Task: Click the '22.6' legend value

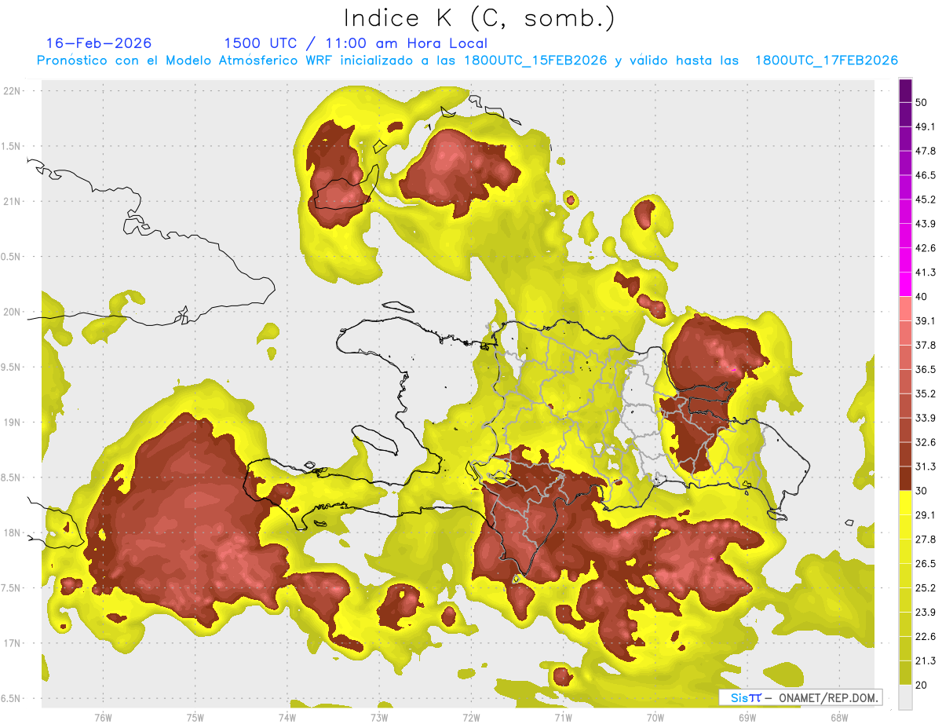Action: (x=926, y=637)
